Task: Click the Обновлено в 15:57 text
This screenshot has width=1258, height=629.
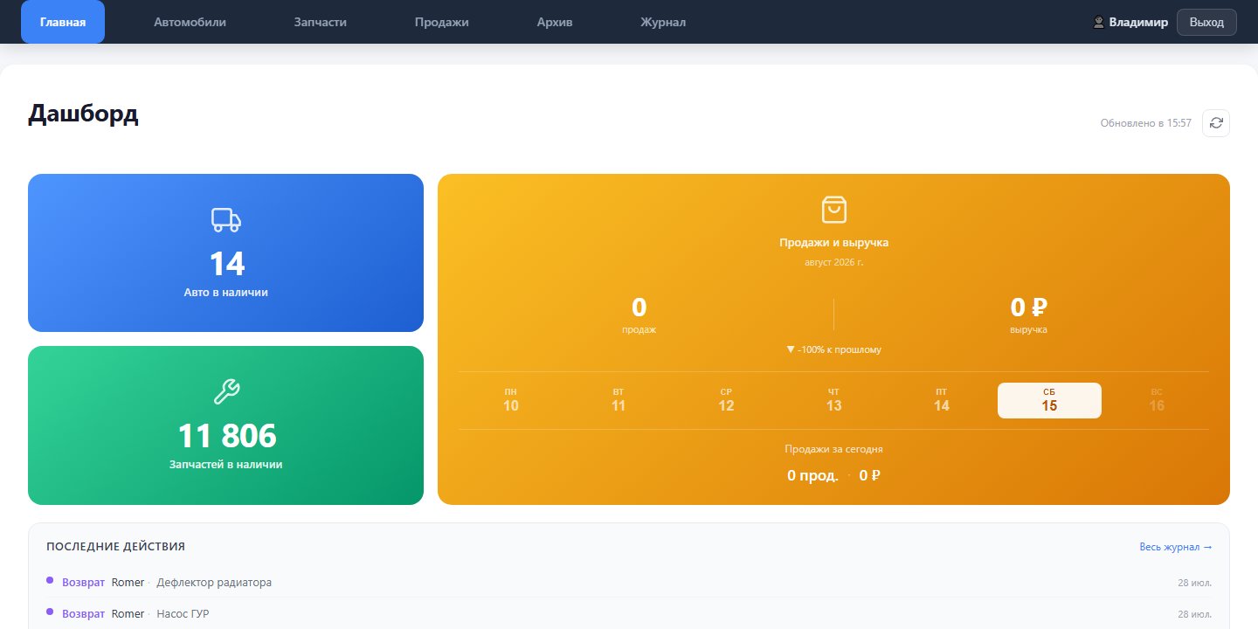Action: [x=1146, y=123]
